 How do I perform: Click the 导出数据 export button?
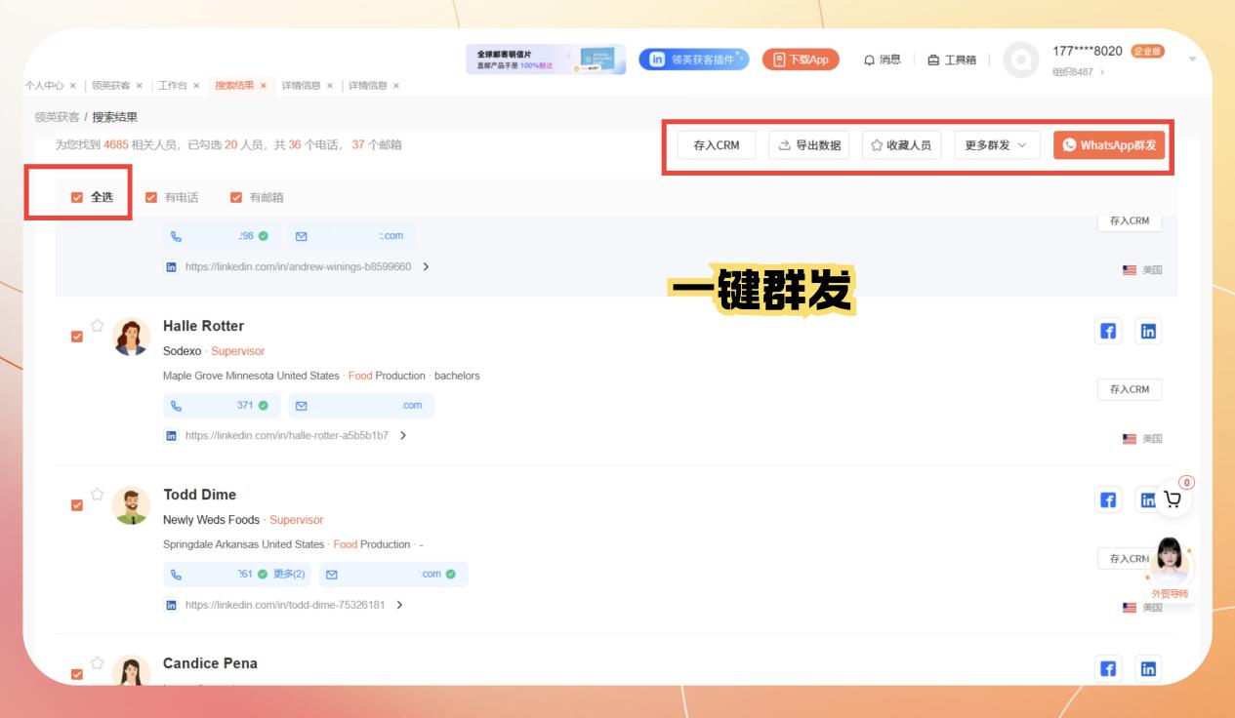point(808,145)
